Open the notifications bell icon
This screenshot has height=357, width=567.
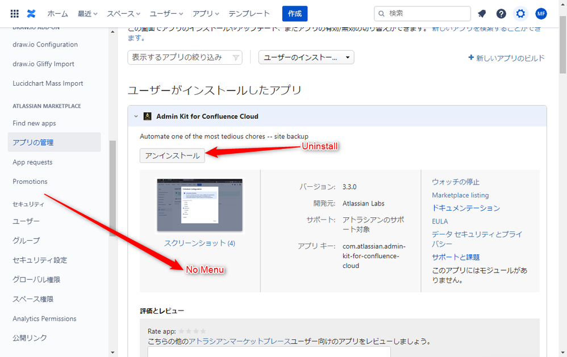coord(482,14)
